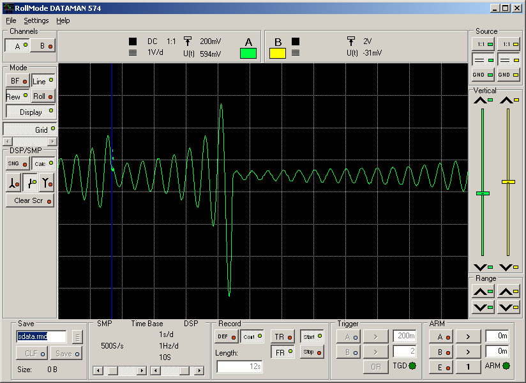Viewport: 526px width, 383px height.
Task: Click left arrow of DSP time base scrollbar
Action: coord(154,370)
